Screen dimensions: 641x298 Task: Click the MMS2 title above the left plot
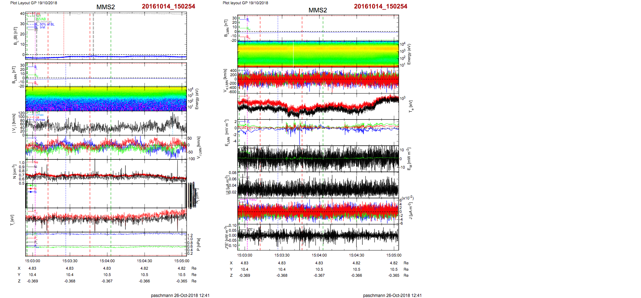(106, 7)
